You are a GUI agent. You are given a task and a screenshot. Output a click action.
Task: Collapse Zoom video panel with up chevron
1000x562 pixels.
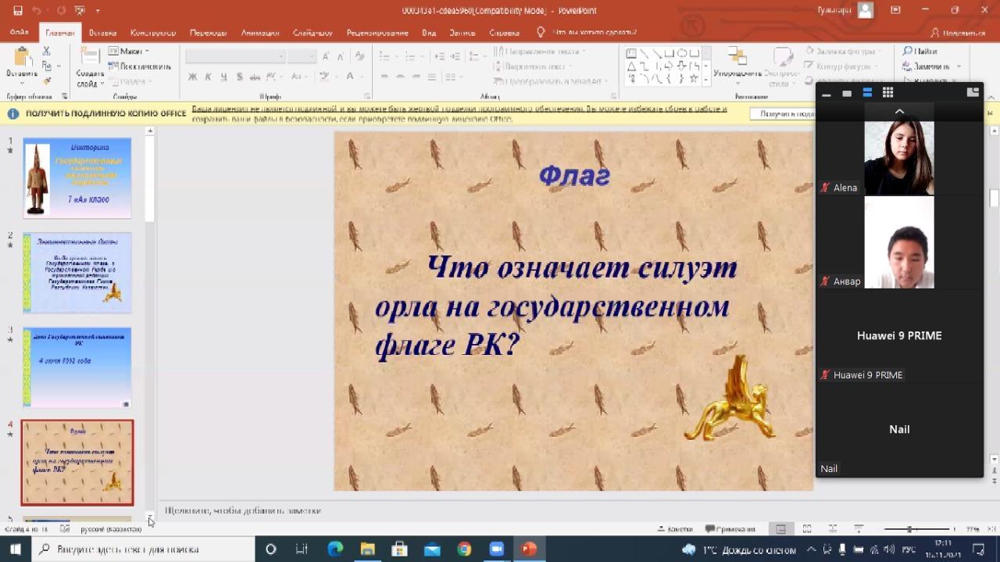(x=899, y=112)
